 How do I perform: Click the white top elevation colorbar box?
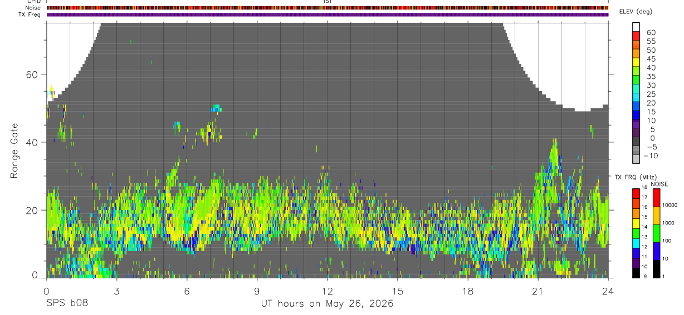click(636, 27)
